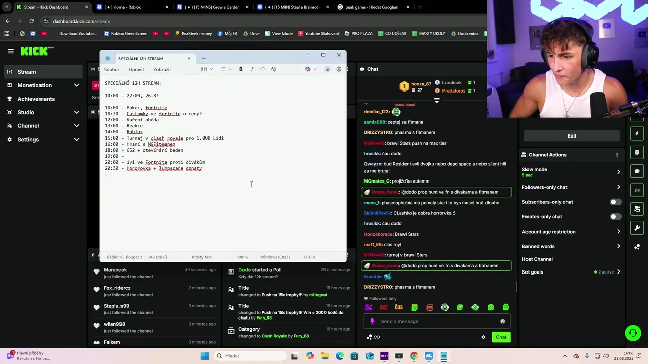Switch to the Grow a Garden tab

[x=213, y=7]
